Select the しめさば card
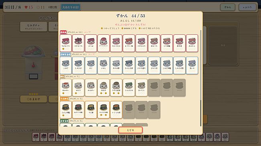 (79, 65)
